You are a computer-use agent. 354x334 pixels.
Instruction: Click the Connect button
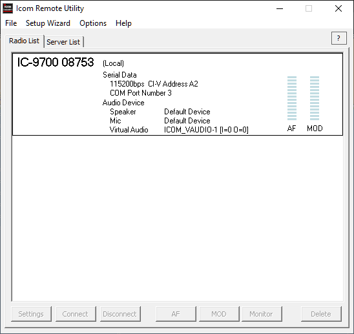(x=76, y=314)
